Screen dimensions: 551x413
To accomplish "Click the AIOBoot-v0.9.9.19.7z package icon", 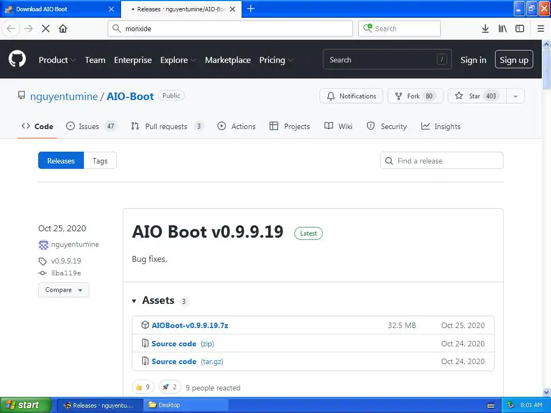I will 145,325.
